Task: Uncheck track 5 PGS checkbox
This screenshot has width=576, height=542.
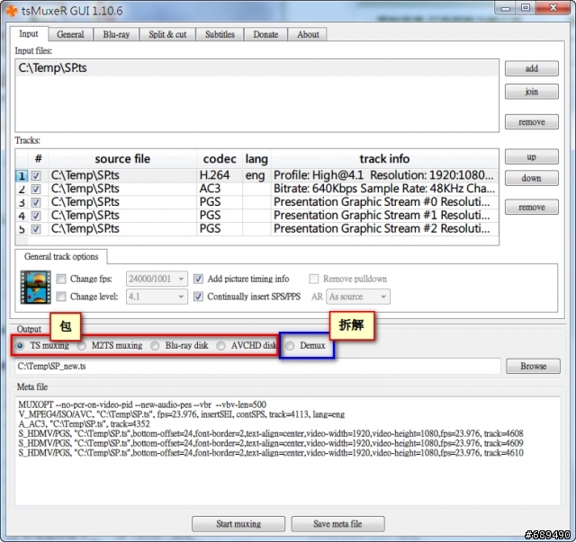Action: (36, 229)
